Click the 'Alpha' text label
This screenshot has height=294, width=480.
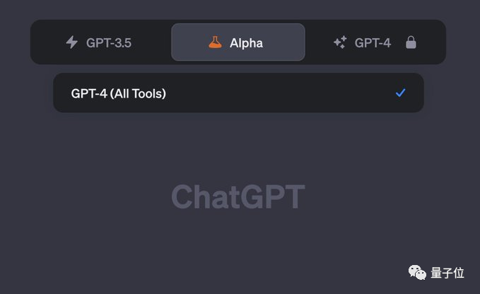(246, 42)
